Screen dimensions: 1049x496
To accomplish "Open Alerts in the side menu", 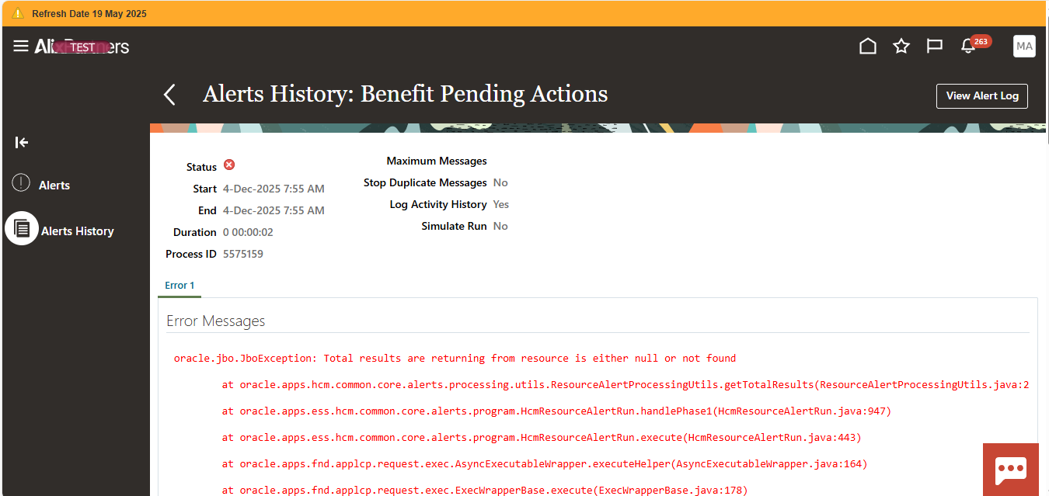I will coord(54,186).
